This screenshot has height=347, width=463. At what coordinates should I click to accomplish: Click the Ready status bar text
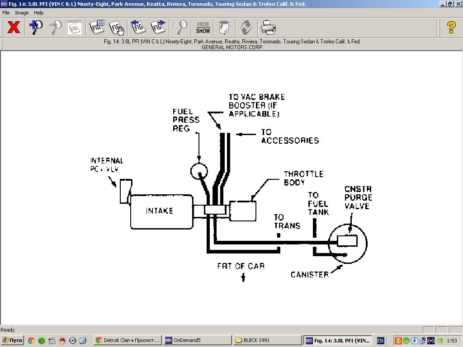[x=8, y=329]
